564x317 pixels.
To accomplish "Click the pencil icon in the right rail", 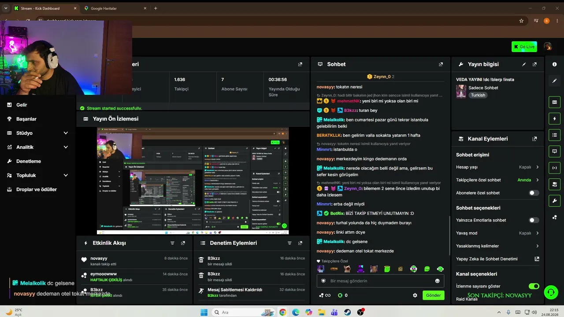I will point(554,81).
